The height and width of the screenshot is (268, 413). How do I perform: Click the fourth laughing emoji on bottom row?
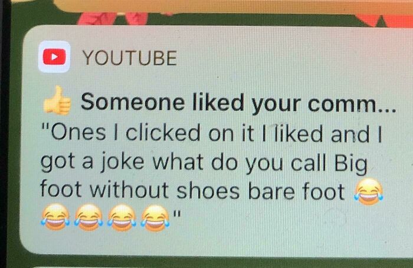click(155, 218)
